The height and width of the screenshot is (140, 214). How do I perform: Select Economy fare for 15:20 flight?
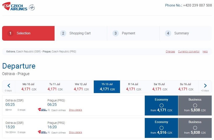(x=161, y=128)
